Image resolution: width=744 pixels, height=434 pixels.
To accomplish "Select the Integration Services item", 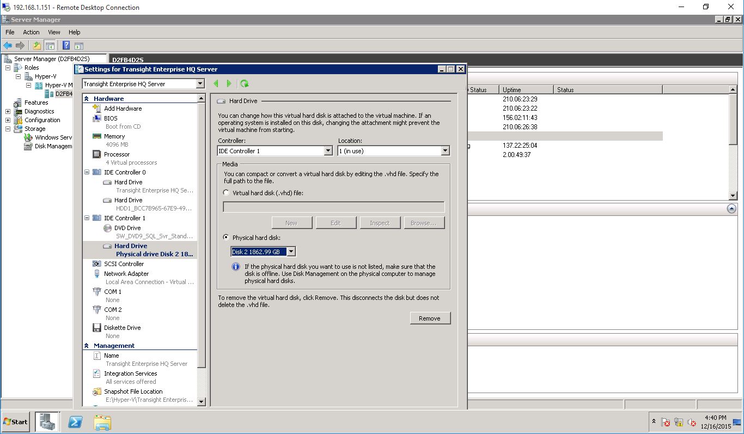I will point(130,373).
